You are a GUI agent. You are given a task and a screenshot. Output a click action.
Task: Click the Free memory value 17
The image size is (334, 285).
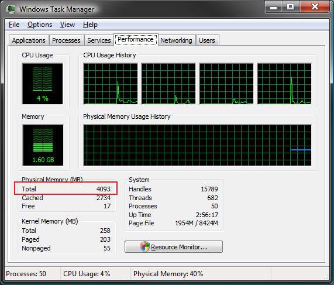coord(107,206)
